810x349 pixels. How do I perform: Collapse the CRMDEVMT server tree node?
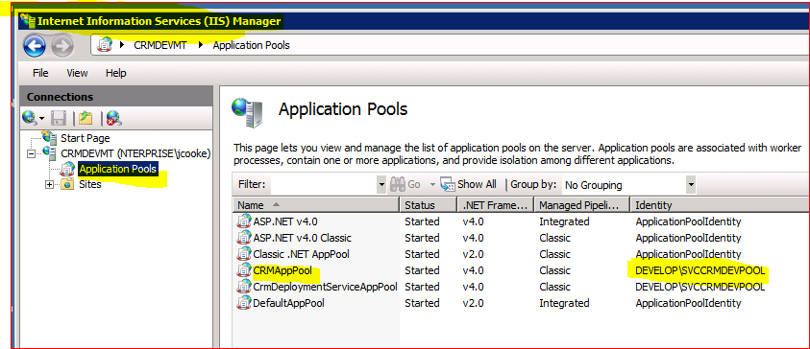(x=31, y=153)
